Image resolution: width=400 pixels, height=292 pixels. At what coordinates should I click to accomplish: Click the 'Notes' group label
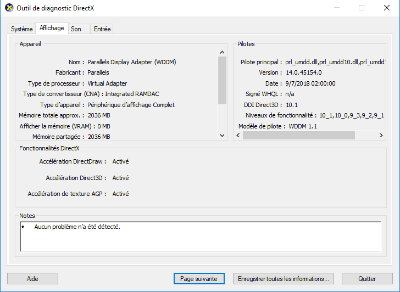[27, 216]
